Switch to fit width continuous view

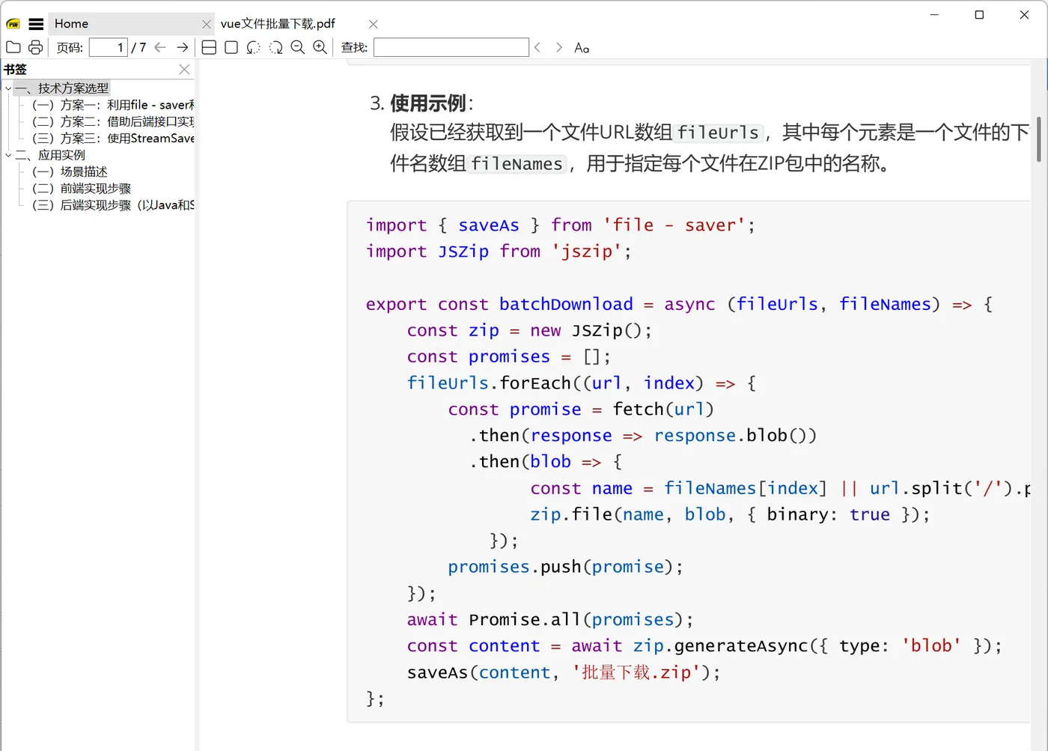210,47
